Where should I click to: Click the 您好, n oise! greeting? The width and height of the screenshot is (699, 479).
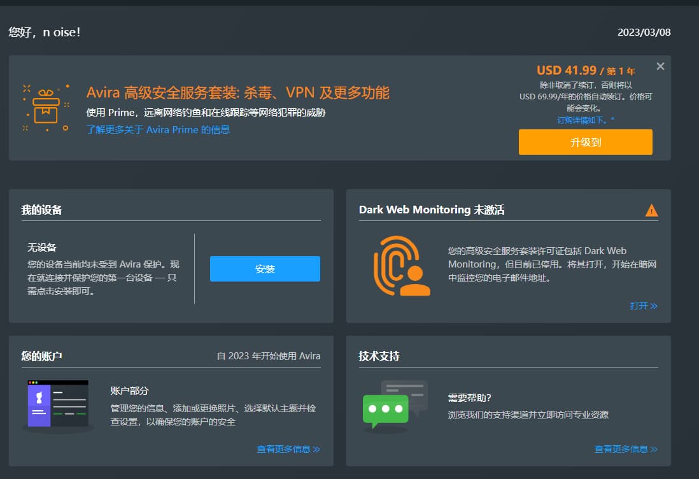tap(44, 32)
